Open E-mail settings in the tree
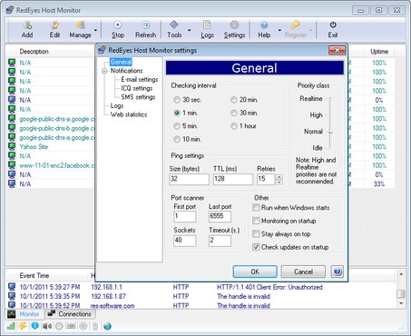The width and height of the screenshot is (411, 336). (140, 80)
